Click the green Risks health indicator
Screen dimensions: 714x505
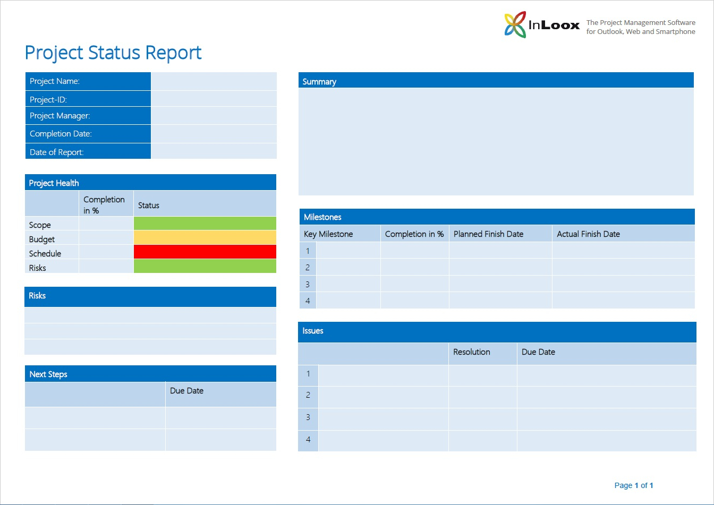tap(205, 267)
